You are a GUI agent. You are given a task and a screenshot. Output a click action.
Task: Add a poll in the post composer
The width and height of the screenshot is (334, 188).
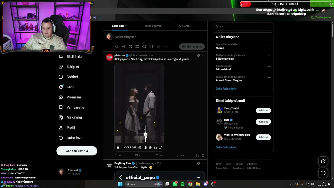click(x=137, y=46)
